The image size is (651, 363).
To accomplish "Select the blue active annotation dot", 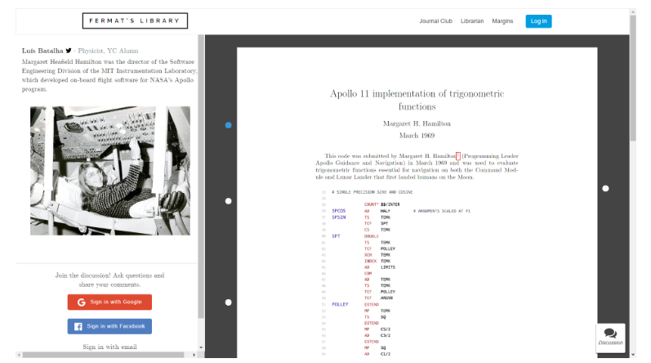I will coord(228,125).
